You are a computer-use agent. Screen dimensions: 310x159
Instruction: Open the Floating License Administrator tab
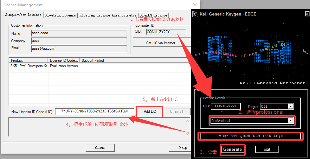(108, 15)
